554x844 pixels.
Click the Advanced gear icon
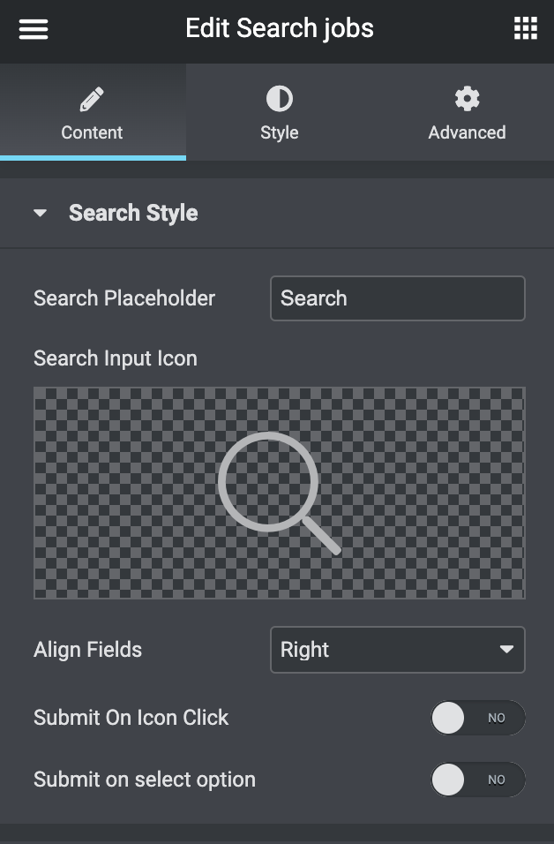[x=467, y=99]
